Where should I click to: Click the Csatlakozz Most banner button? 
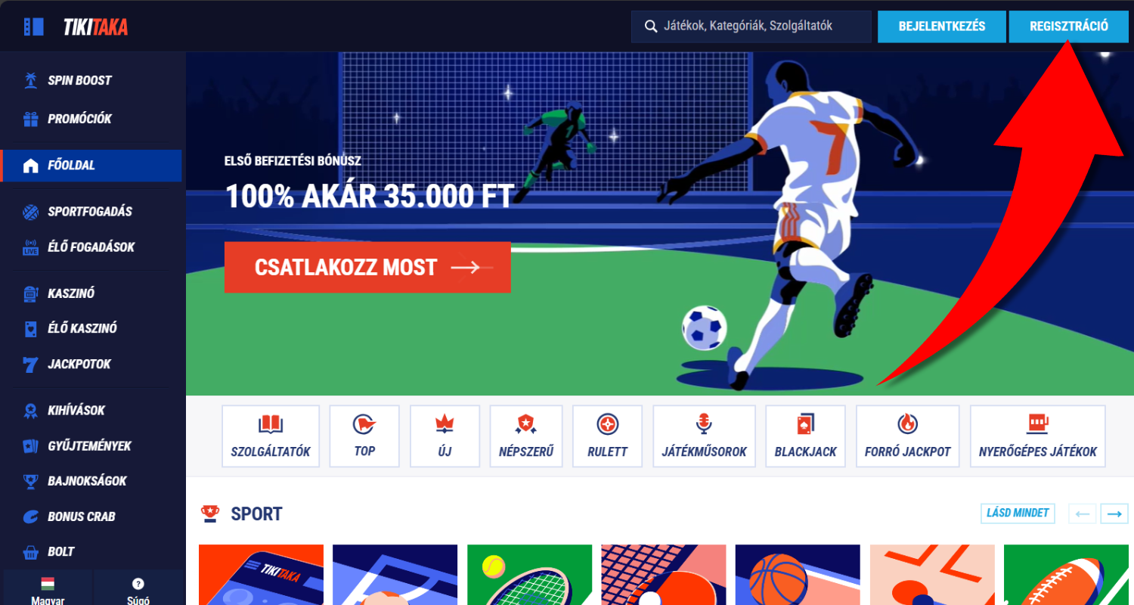(x=367, y=267)
